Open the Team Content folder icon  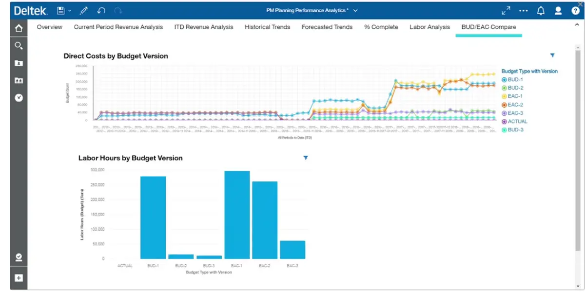(19, 80)
